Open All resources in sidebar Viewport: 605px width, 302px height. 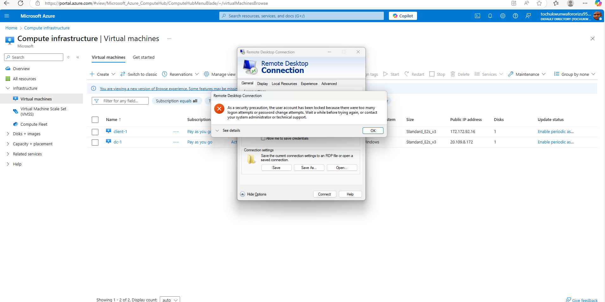(x=24, y=79)
